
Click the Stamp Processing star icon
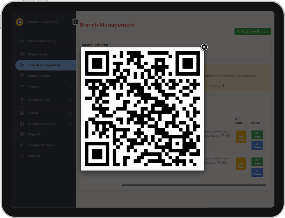[22, 41]
